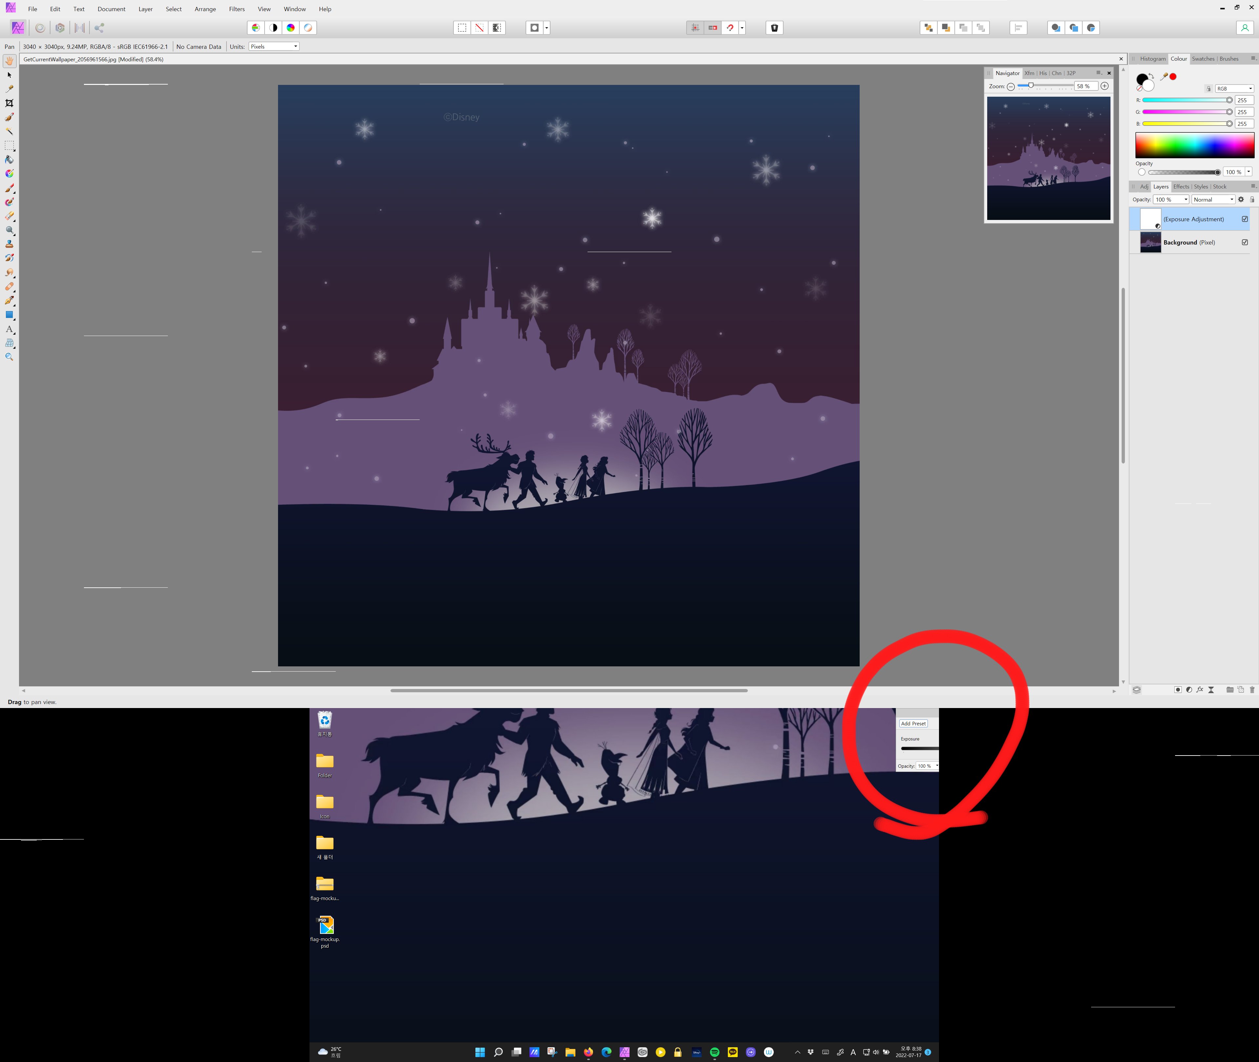Switch to Liquify Persona

pyautogui.click(x=40, y=28)
